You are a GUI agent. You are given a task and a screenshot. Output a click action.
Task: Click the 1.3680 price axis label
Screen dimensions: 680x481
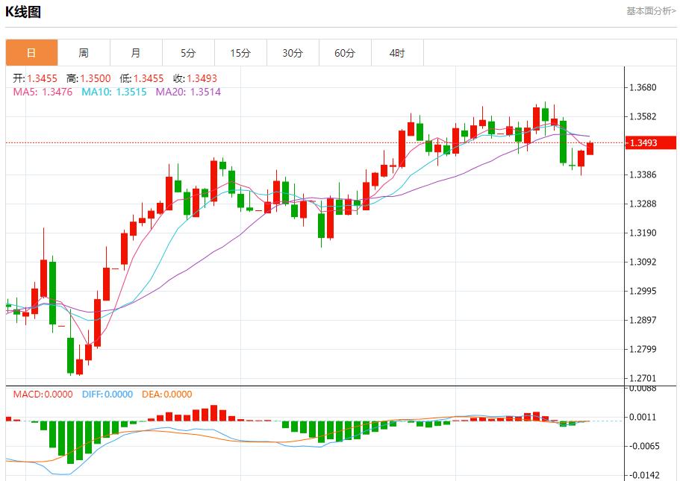[643, 87]
